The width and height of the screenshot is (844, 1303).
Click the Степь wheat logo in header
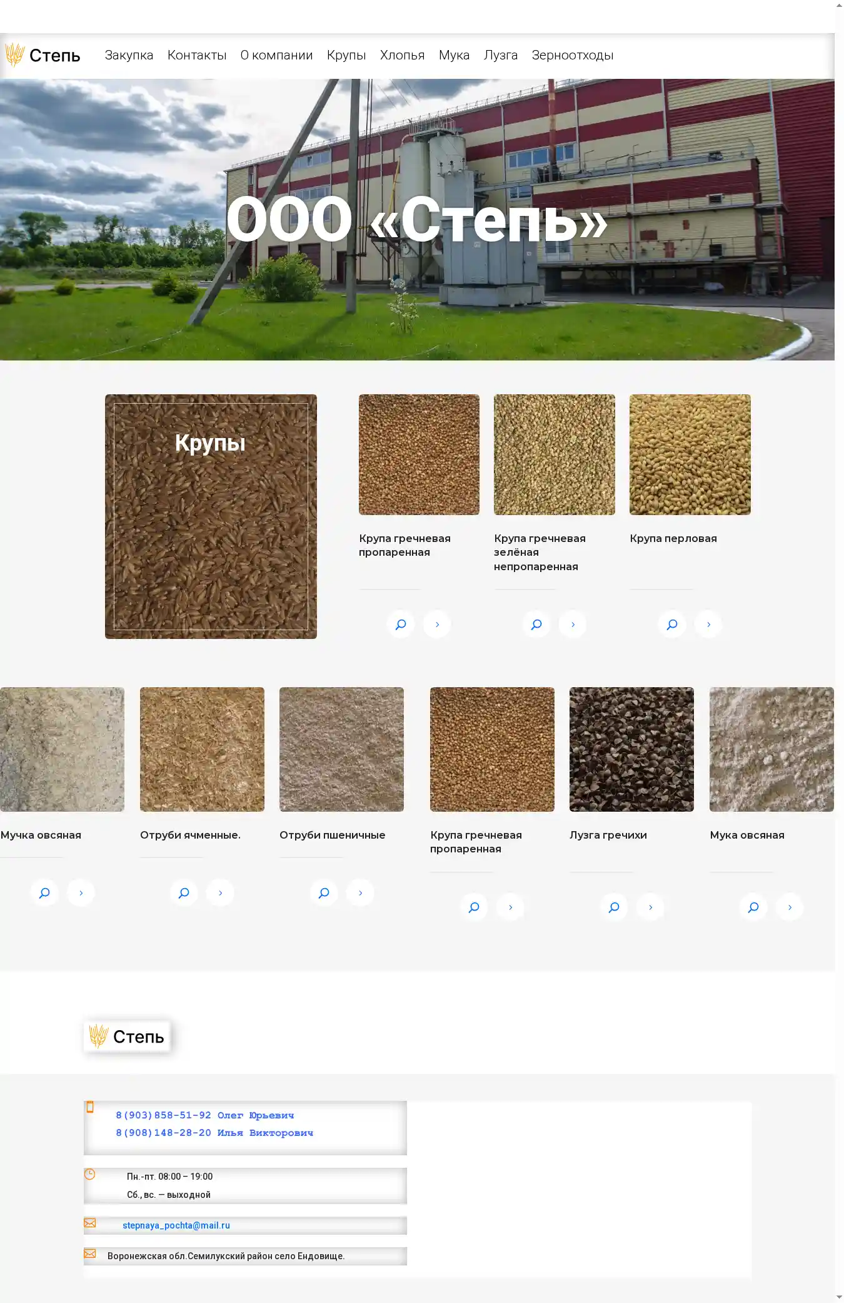click(43, 56)
